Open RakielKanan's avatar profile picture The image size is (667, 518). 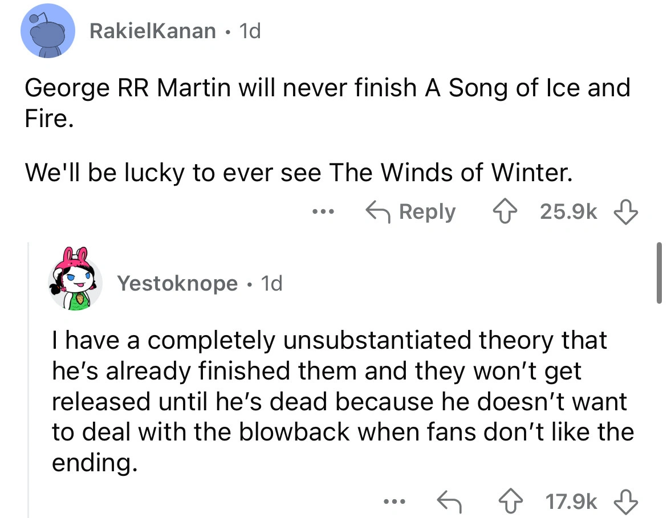pos(48,32)
